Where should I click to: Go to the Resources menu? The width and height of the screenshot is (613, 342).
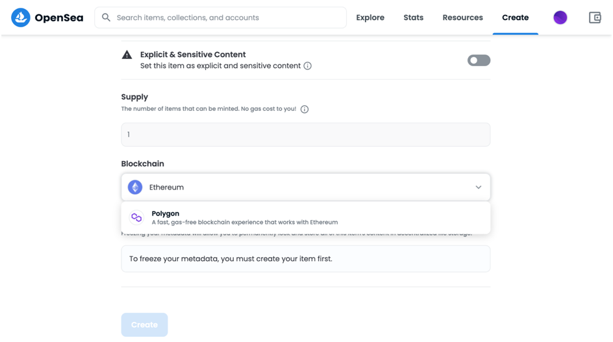[x=462, y=18]
